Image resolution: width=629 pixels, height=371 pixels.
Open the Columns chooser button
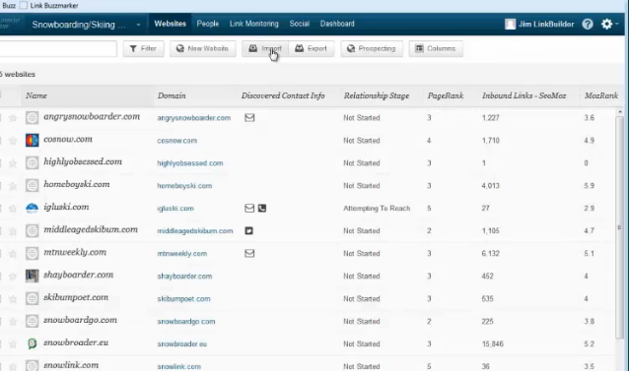click(436, 48)
